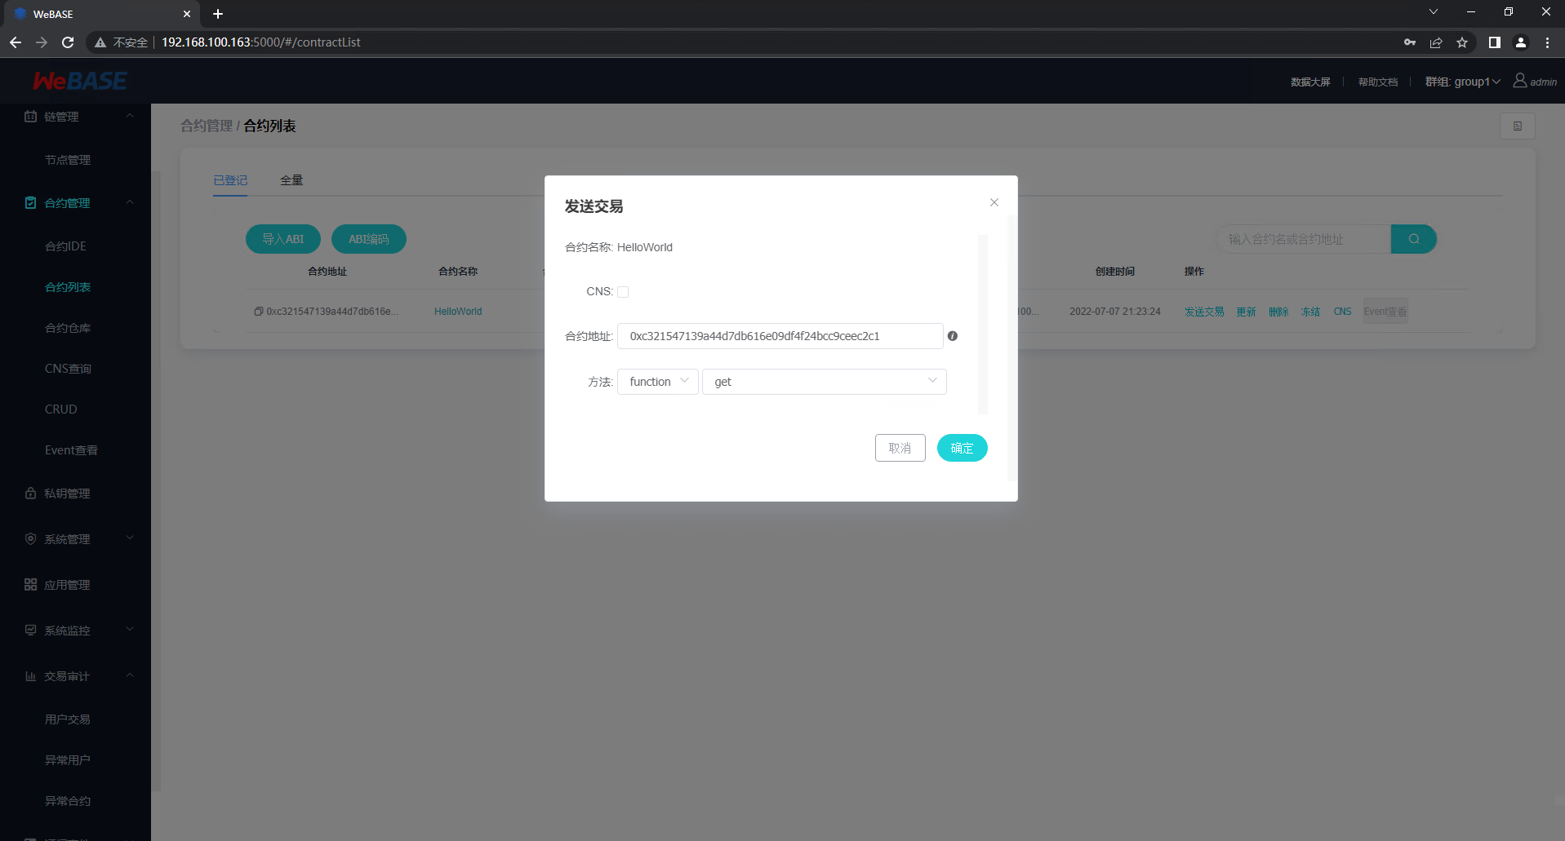Select 合约列表 in sidebar

click(x=68, y=287)
